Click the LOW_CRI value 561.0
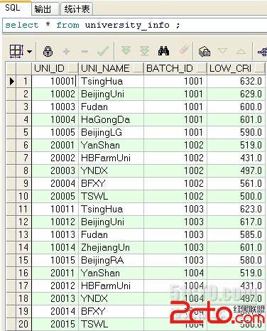267x331 pixels. click(236, 183)
